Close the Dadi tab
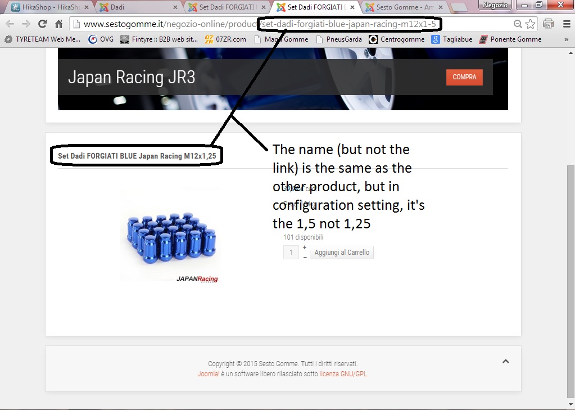 click(175, 7)
